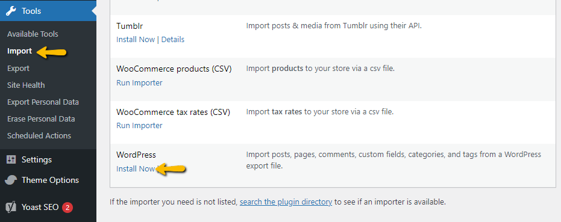Image resolution: width=561 pixels, height=222 pixels.
Task: View Details for Tumblr importer
Action: click(x=173, y=39)
